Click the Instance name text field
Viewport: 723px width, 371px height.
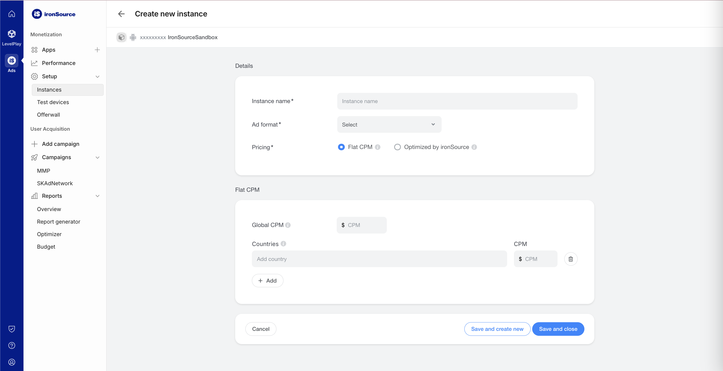[457, 101]
